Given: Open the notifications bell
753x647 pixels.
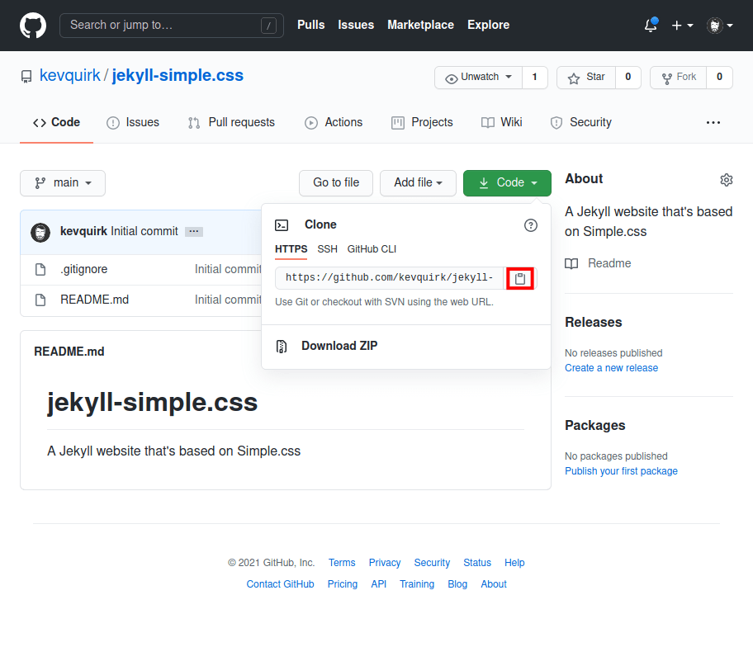Looking at the screenshot, I should [650, 26].
